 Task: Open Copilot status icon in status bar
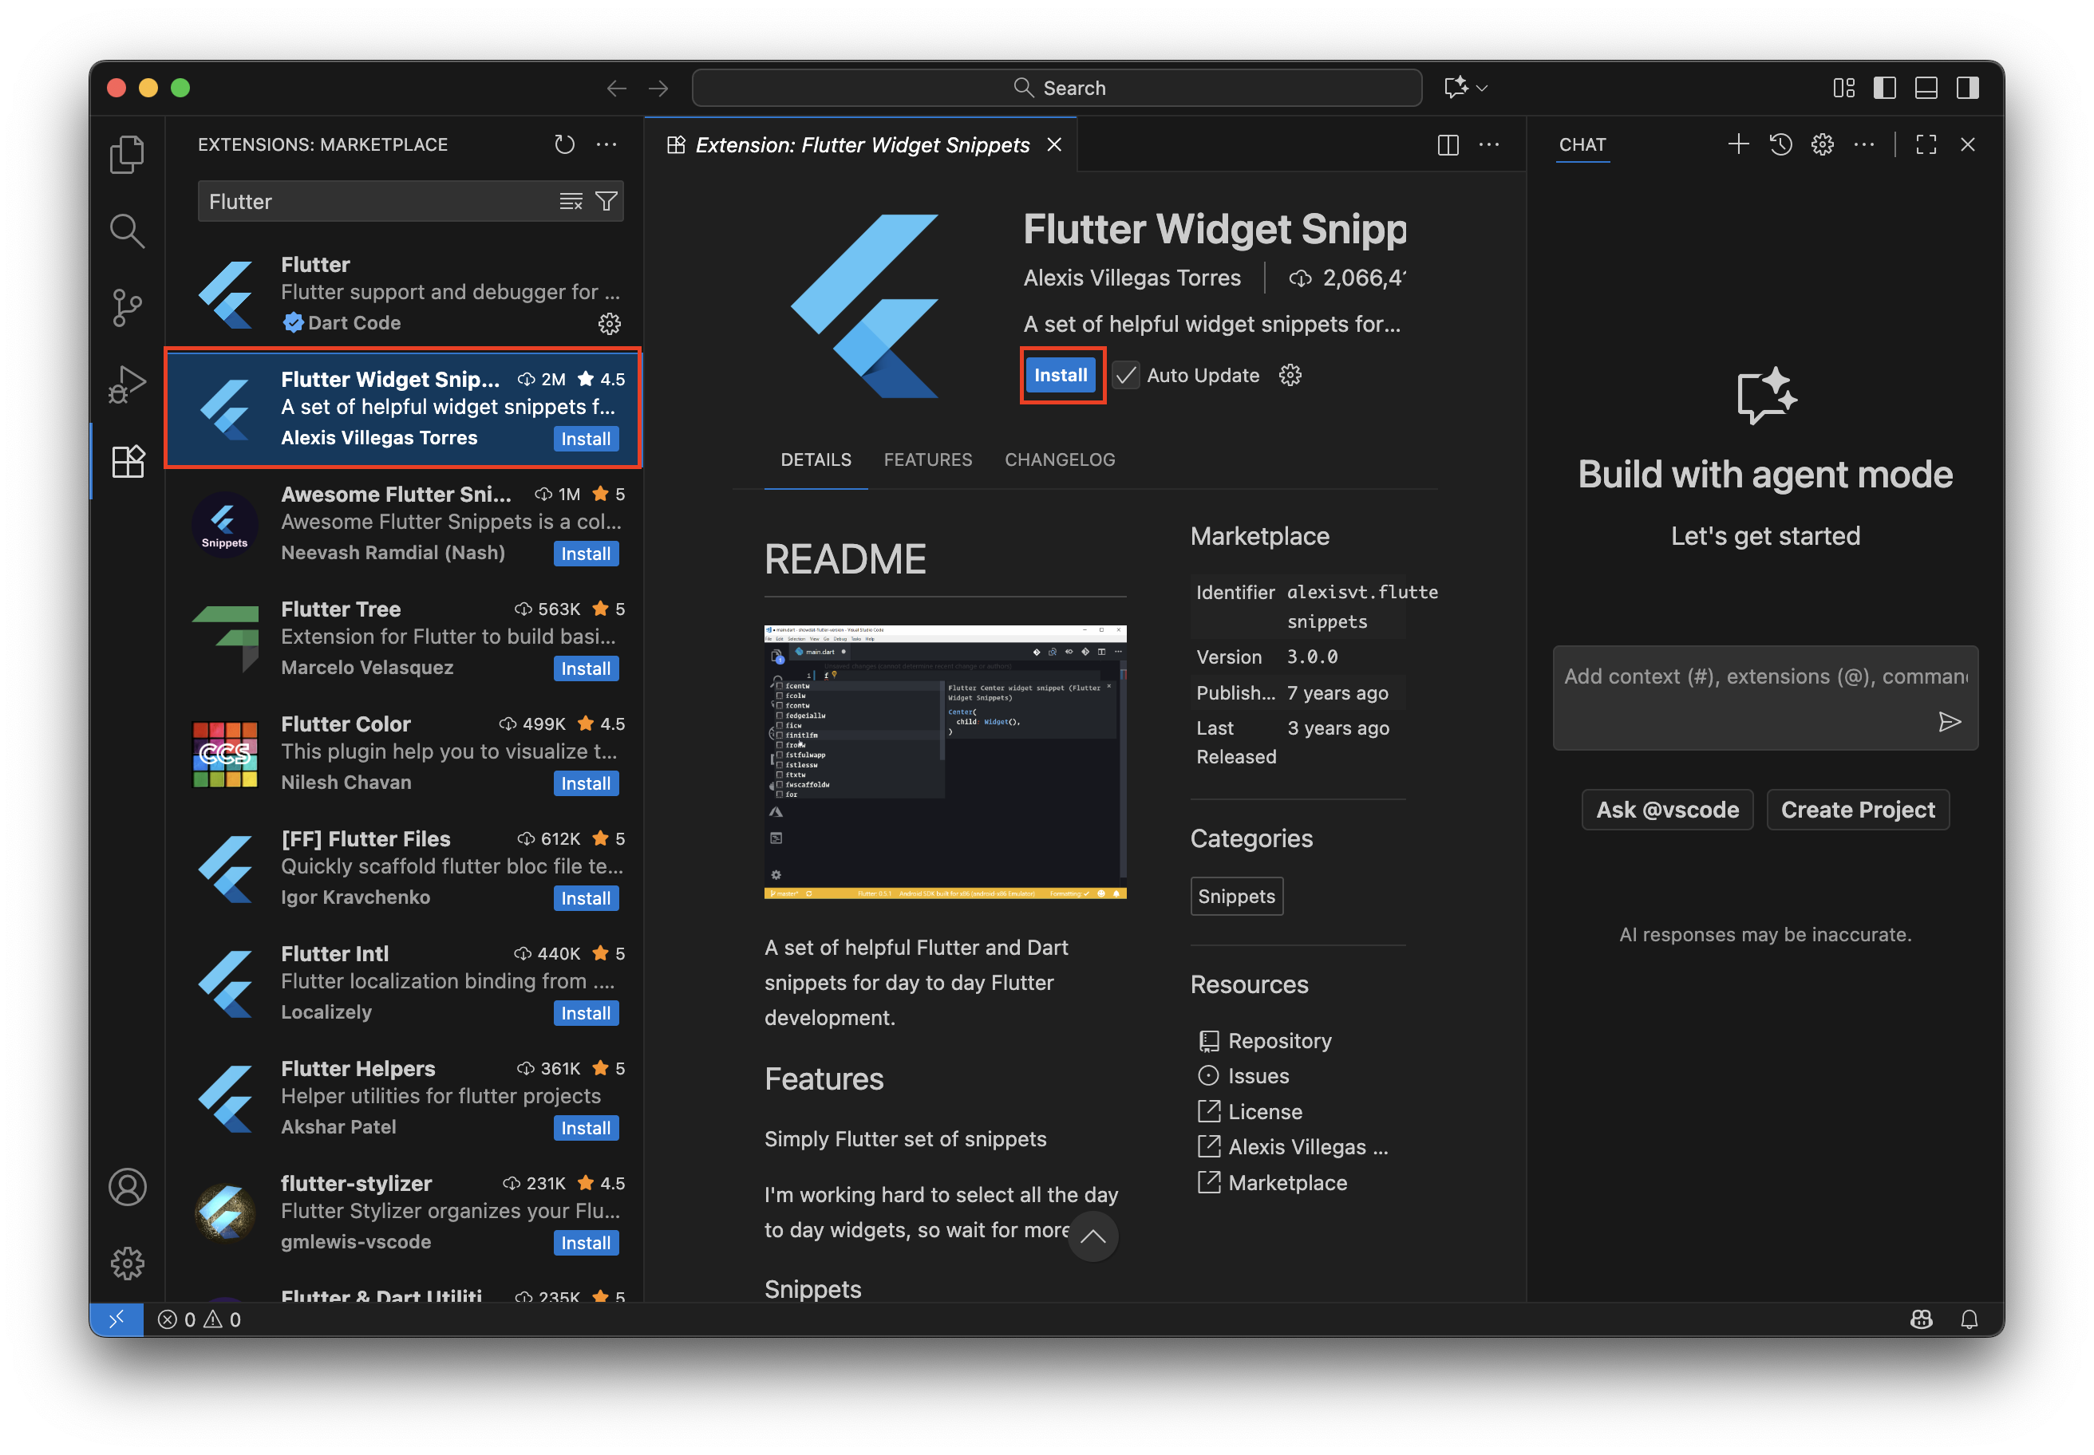click(x=1922, y=1319)
